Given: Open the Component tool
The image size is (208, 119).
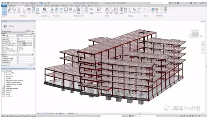Looking at the screenshot, I should [99, 10].
